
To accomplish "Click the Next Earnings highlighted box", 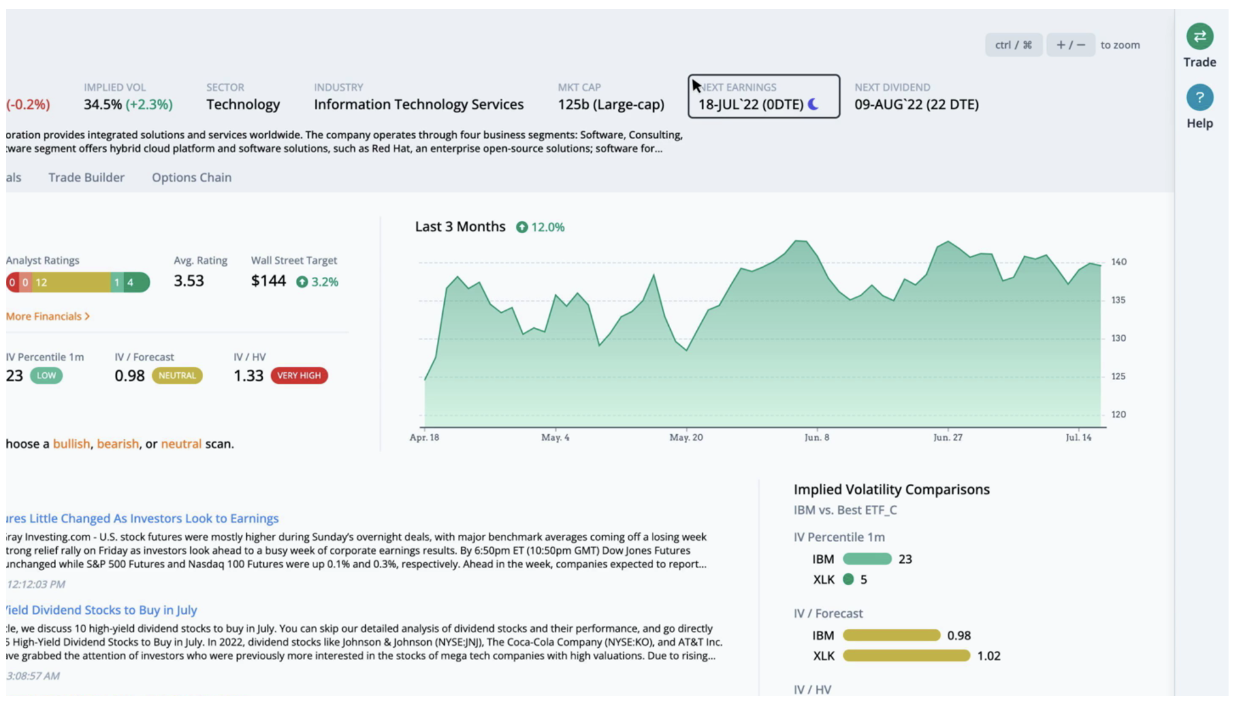I will point(763,97).
